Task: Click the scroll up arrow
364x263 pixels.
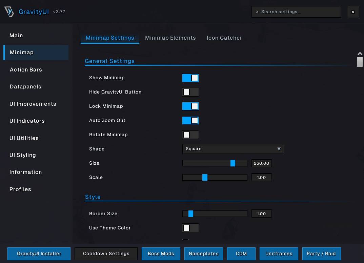Action: point(360,54)
